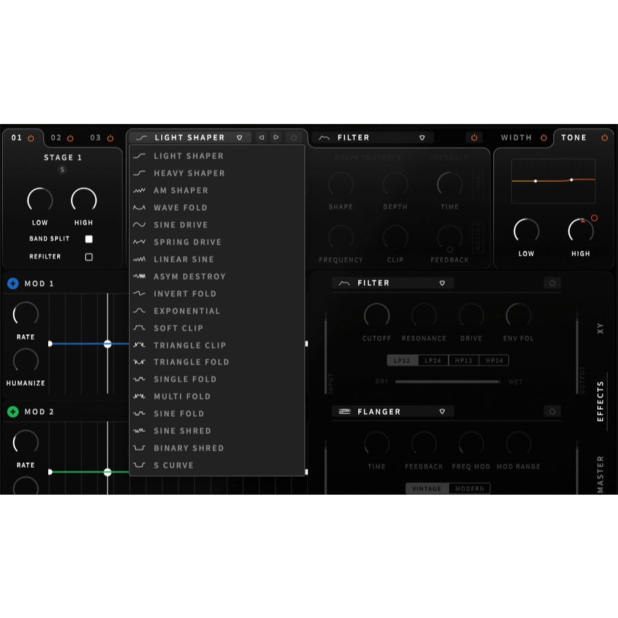Select the LP24 filter mode button

[433, 360]
